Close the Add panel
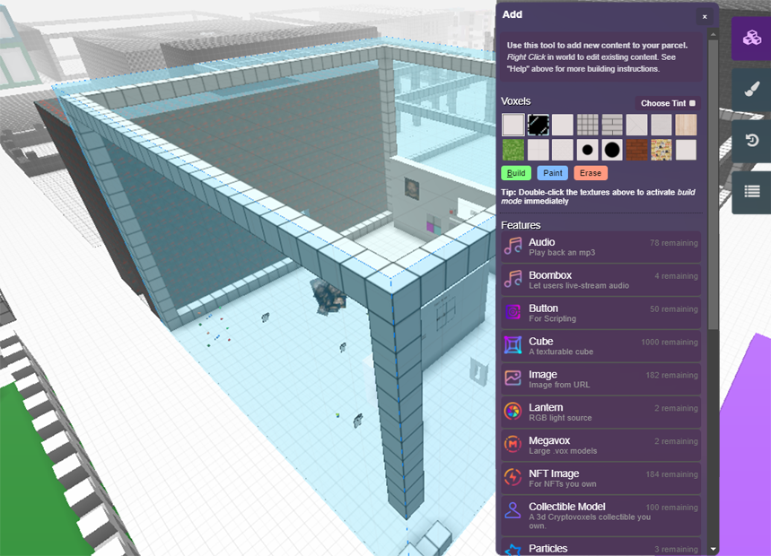 (x=705, y=16)
